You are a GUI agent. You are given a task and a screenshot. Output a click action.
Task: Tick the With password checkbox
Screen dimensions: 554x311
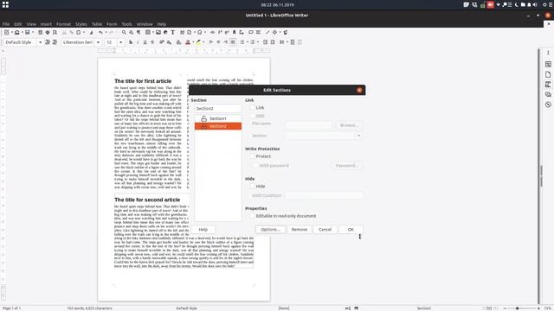point(255,165)
